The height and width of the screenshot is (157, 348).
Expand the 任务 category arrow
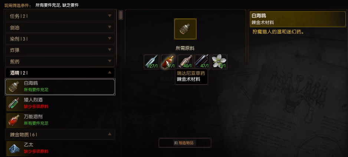(109, 16)
